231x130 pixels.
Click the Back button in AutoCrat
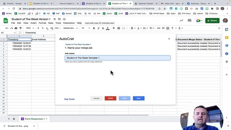[125, 98]
